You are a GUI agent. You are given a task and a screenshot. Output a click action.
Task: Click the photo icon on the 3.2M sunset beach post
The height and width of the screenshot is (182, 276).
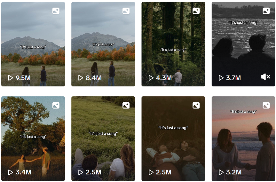[266, 105]
